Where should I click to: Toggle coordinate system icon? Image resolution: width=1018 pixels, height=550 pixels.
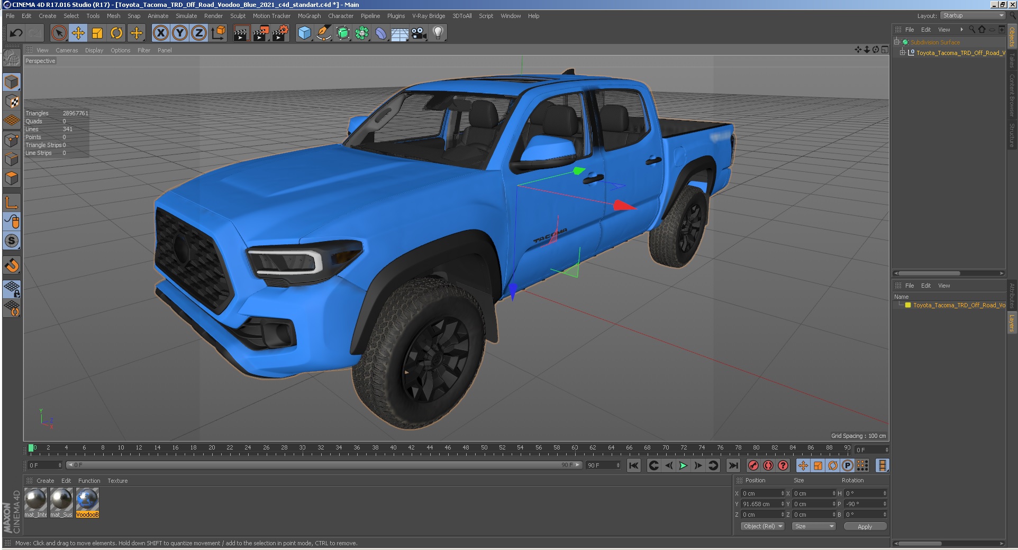click(x=218, y=33)
